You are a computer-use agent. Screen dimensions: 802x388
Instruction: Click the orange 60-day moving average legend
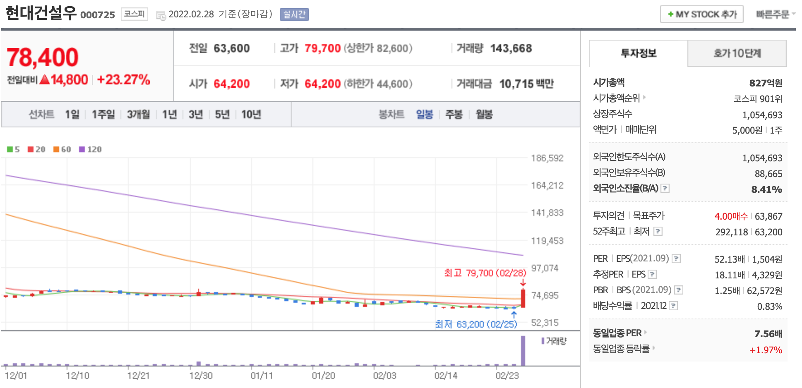(62, 149)
